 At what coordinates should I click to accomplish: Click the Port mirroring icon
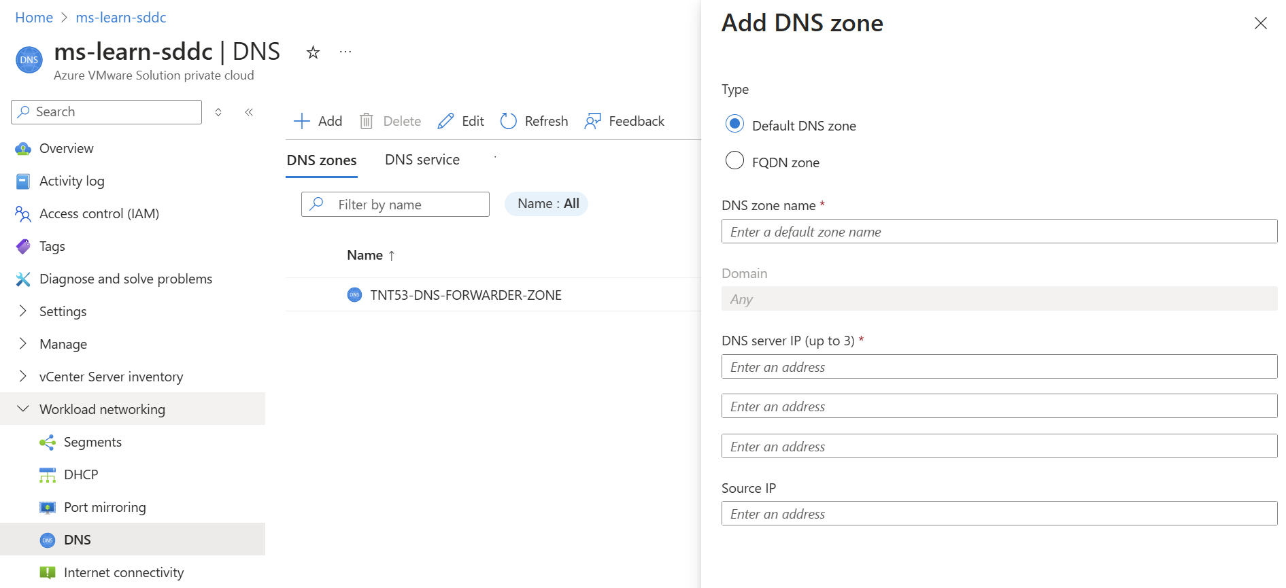pos(48,508)
